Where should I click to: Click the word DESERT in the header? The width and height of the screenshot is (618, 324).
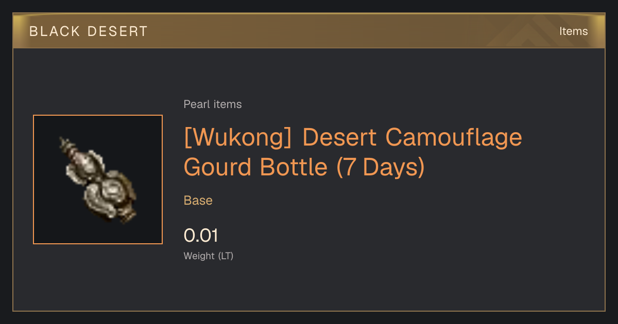(x=118, y=31)
